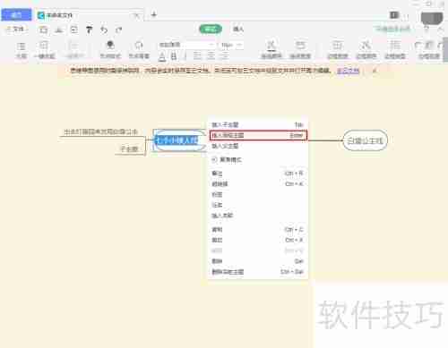Select the short subtopic on lower left
Screen dimensions: 448x348
click(x=129, y=149)
